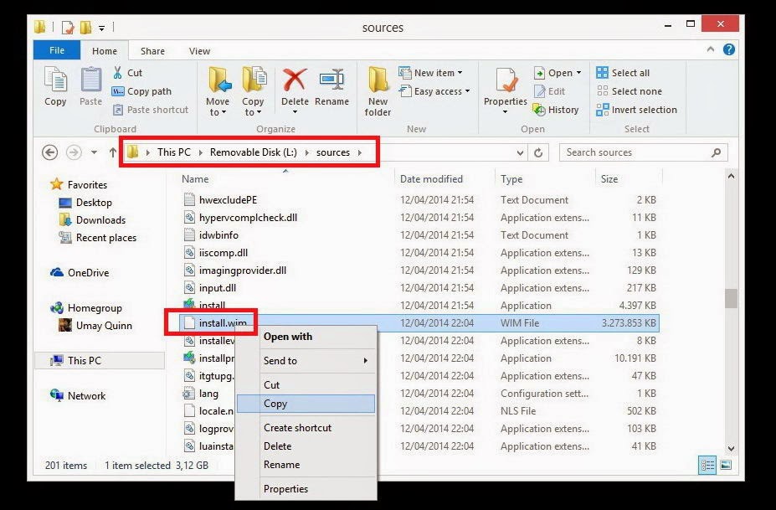
Task: Click the Refresh address bar button
Action: pos(538,152)
